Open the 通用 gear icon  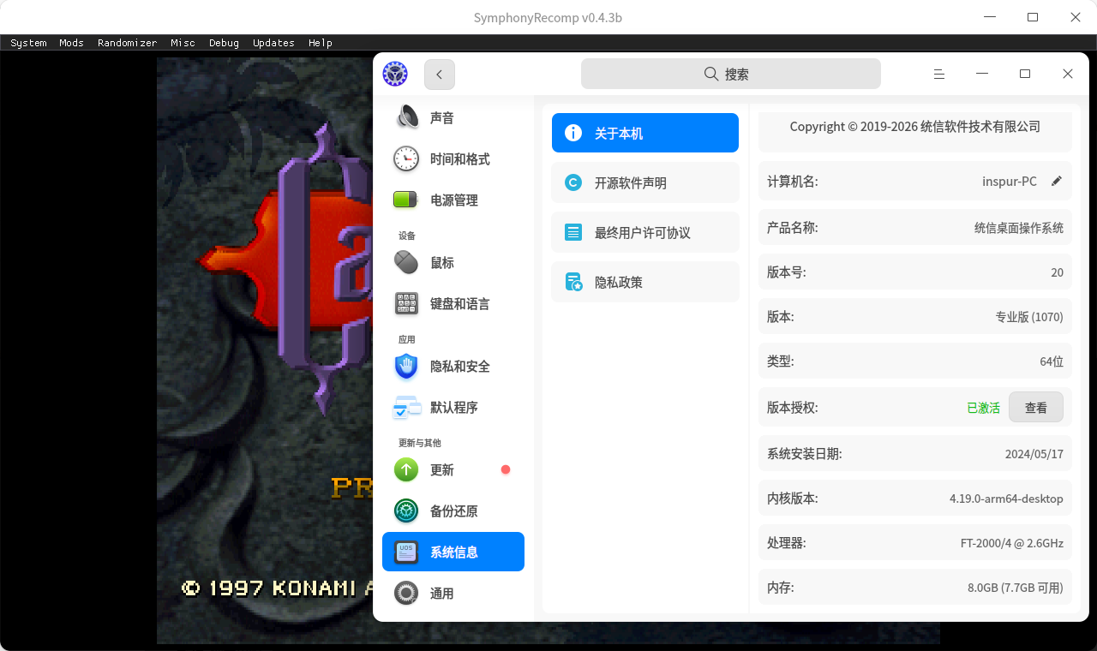click(x=406, y=593)
